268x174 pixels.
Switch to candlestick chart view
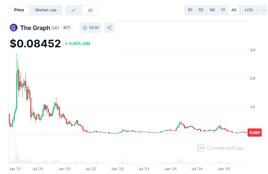click(x=90, y=10)
